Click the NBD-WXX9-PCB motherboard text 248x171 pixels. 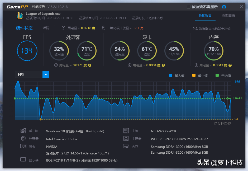point(163,131)
